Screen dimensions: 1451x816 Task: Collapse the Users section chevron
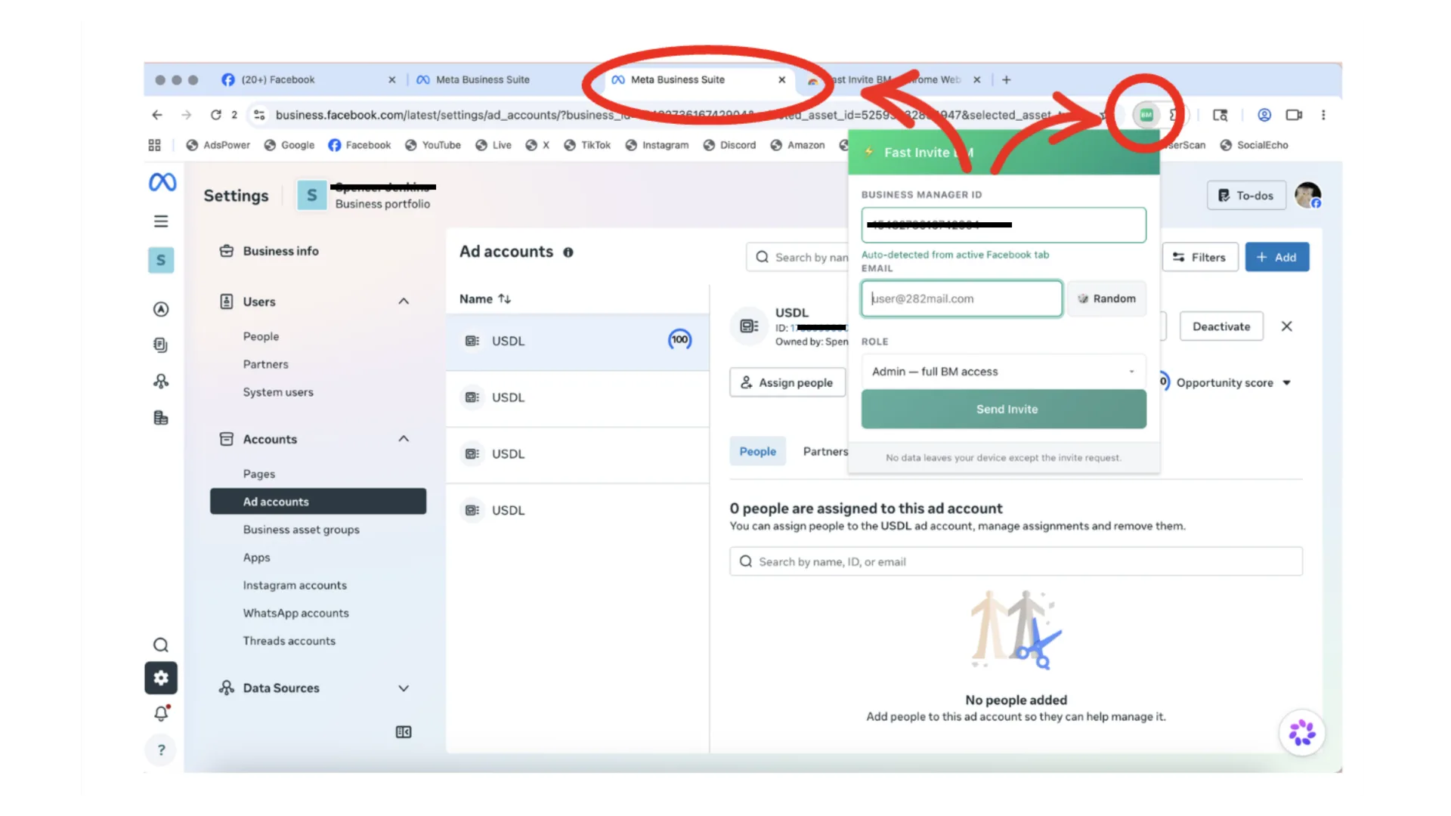(x=404, y=301)
